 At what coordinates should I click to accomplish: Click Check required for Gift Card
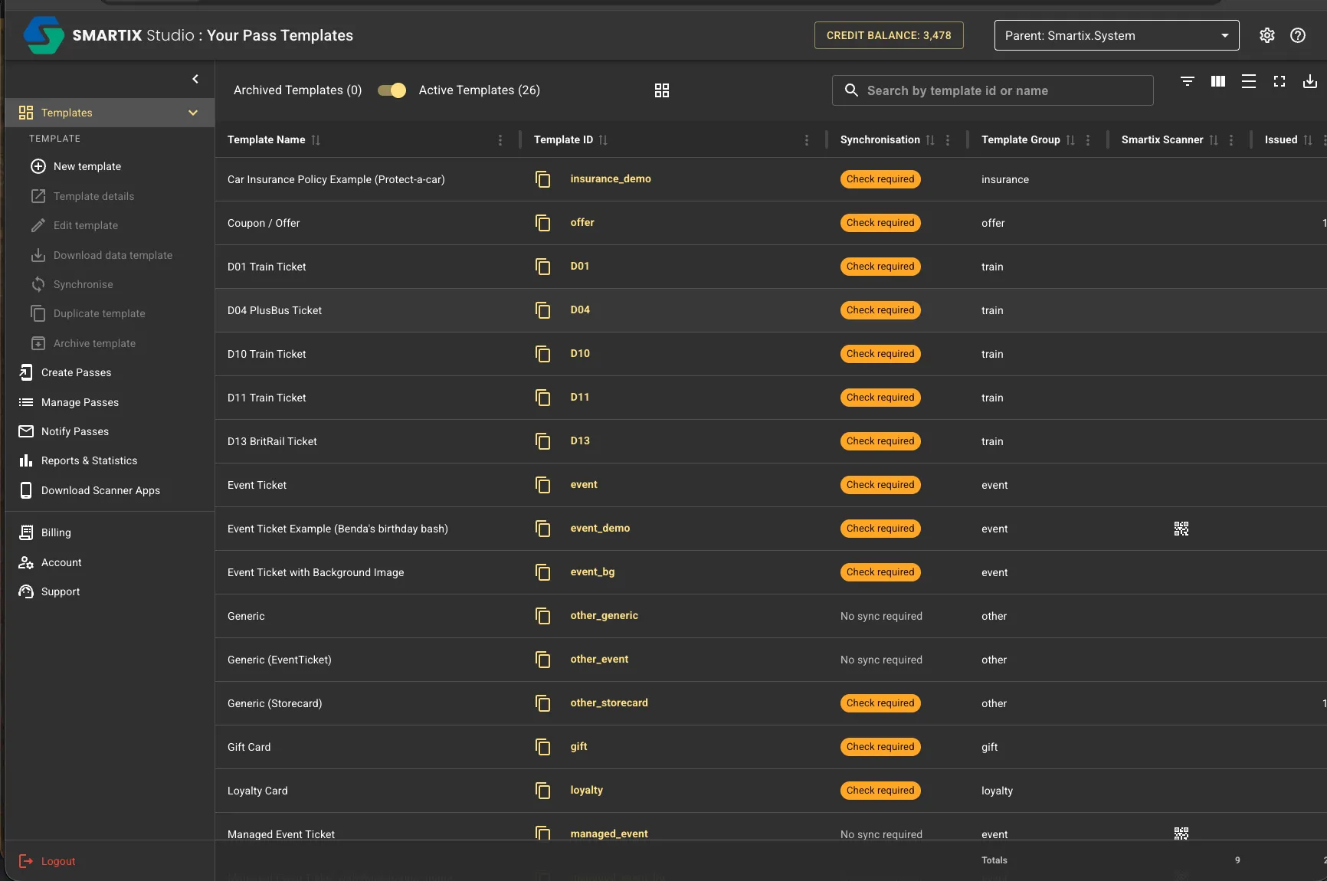[x=880, y=747]
